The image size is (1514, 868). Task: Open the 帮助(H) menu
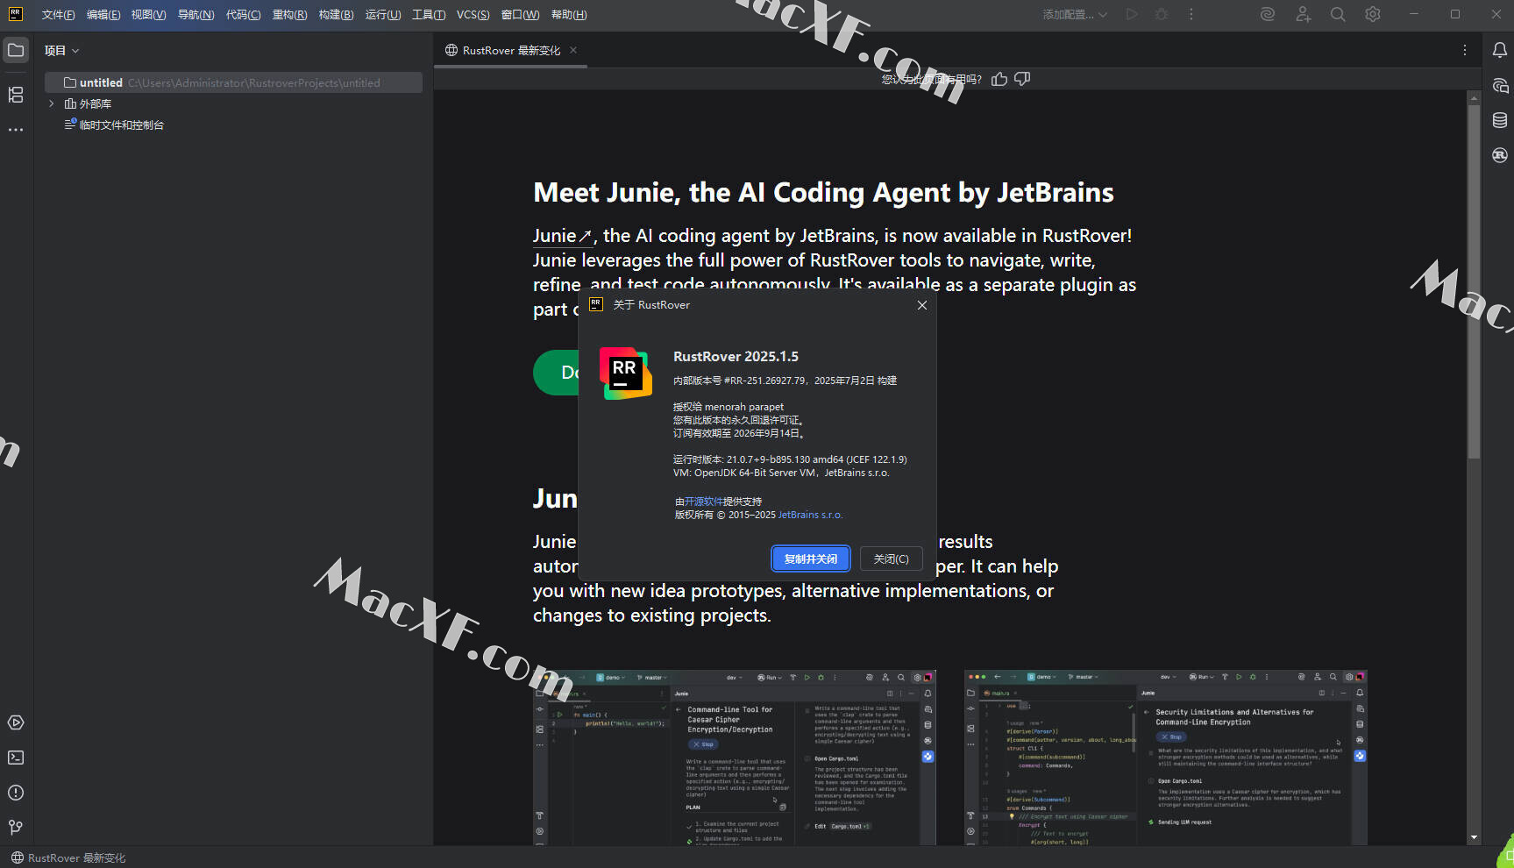(569, 15)
